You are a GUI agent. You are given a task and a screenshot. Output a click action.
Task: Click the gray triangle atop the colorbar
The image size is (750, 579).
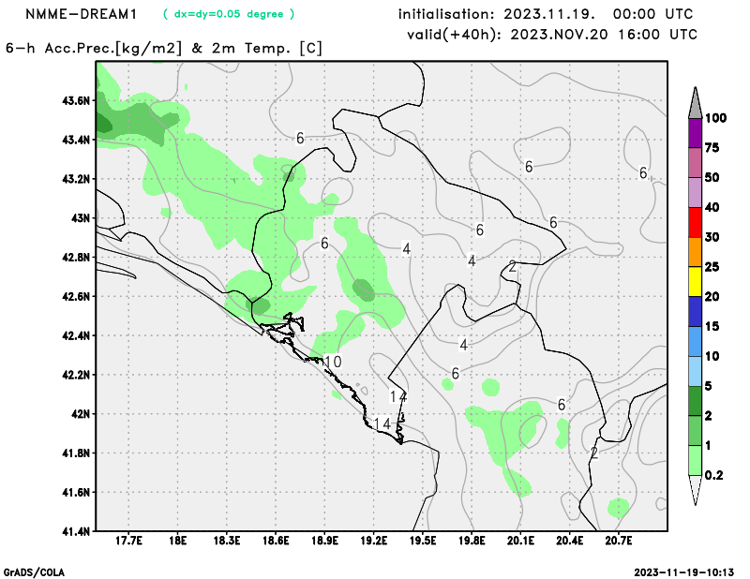(x=695, y=104)
